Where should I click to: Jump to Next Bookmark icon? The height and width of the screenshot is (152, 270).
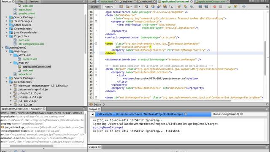186,7
